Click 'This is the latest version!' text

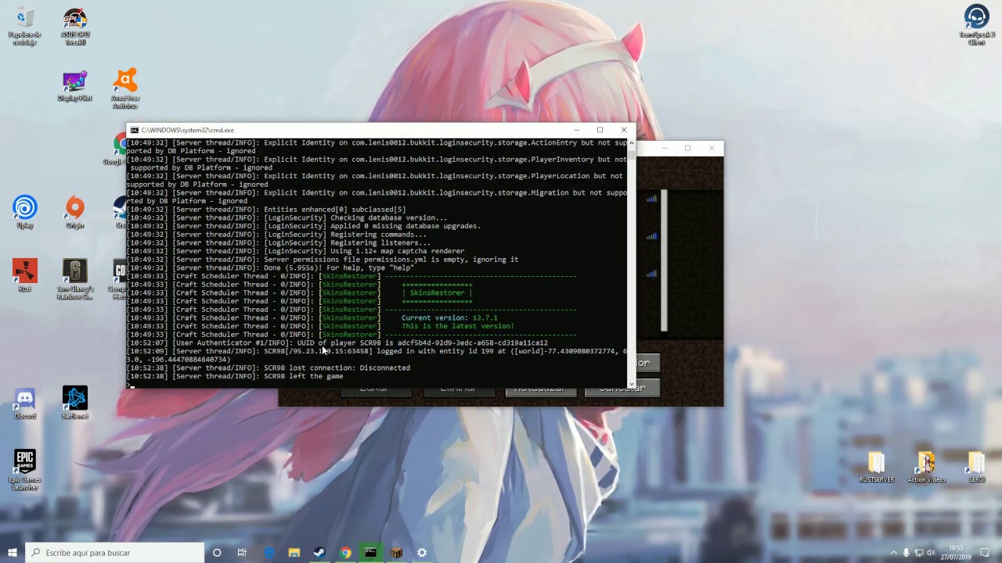point(458,326)
